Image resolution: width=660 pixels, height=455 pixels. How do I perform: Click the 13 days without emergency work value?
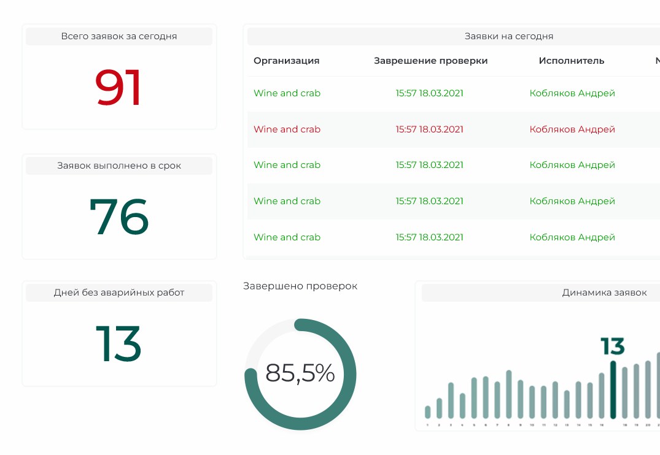[118, 343]
